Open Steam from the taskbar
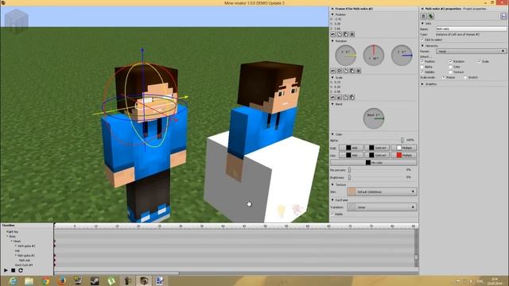Screen dimensions: 509x286 point(95,280)
